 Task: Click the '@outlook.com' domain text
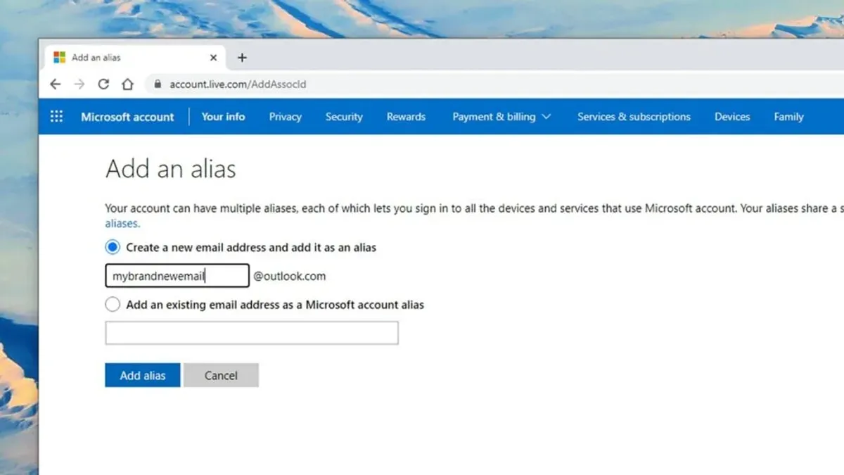(x=290, y=276)
